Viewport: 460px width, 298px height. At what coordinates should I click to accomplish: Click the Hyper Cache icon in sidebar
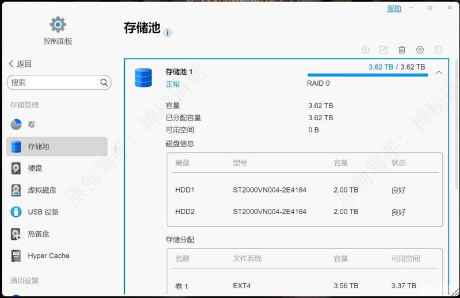16,255
